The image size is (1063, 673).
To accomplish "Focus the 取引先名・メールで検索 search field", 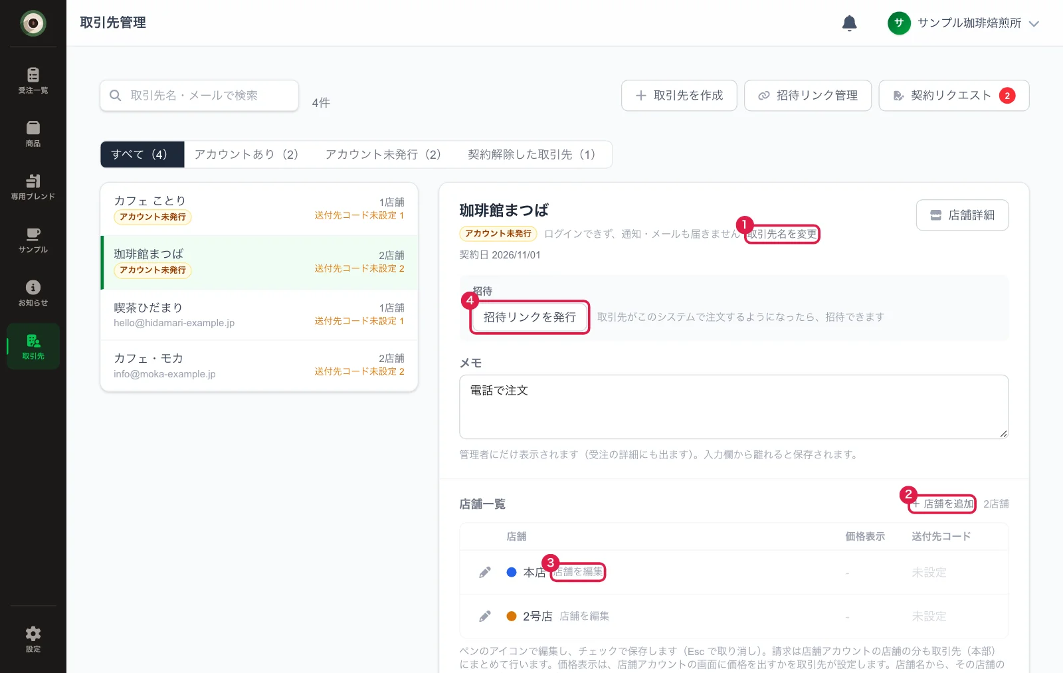I will pos(199,96).
